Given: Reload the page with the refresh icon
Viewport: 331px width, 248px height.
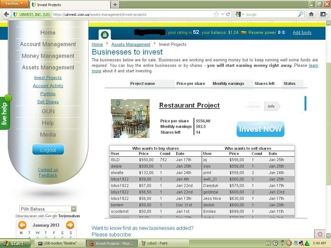Looking at the screenshot, I should tap(228, 14).
